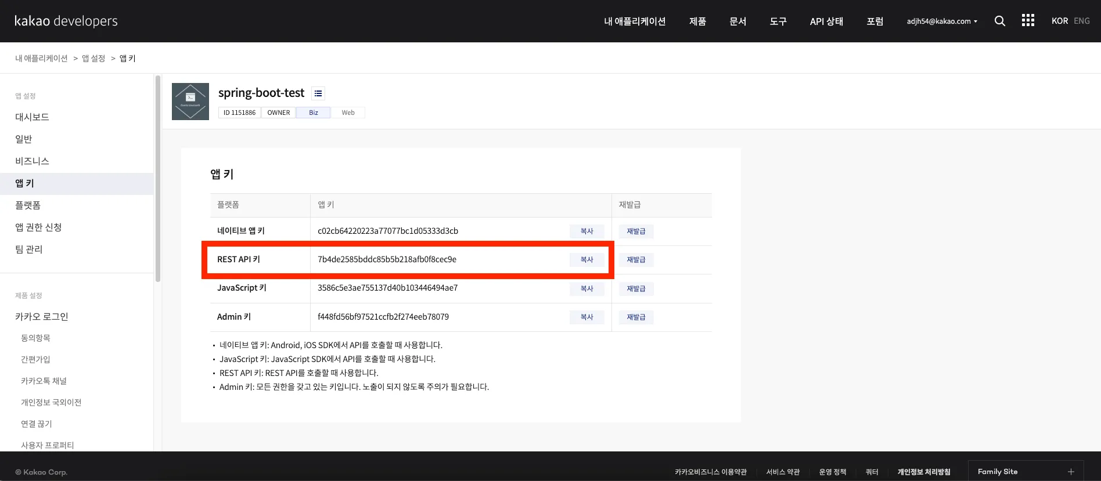Screen dimensions: 1101x481
Task: Click the kakao developers logo
Action: (x=66, y=21)
